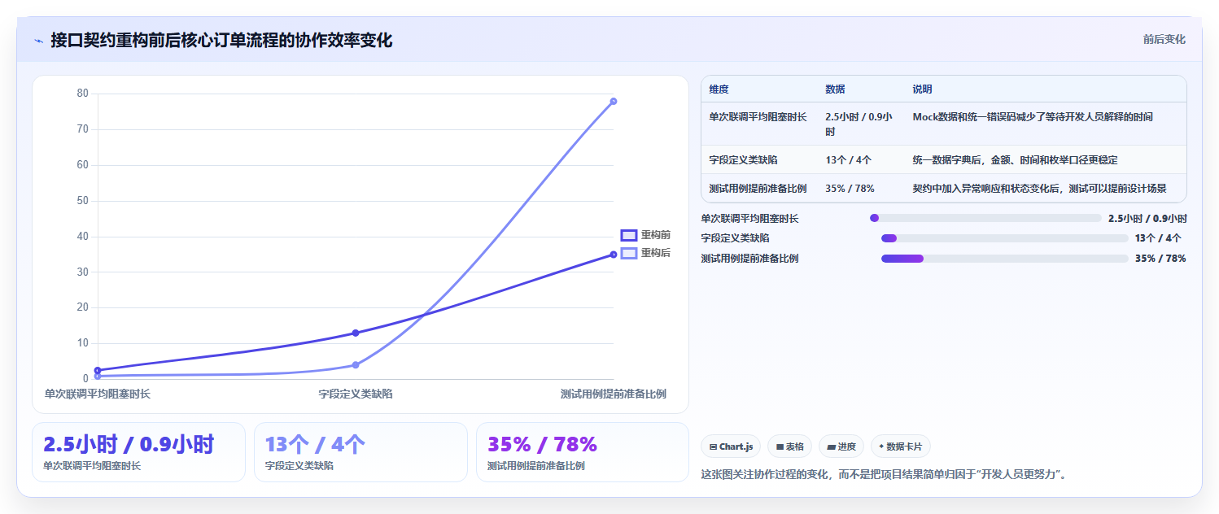Click the 13个 / 4个 data card
The image size is (1219, 514).
[x=360, y=452]
